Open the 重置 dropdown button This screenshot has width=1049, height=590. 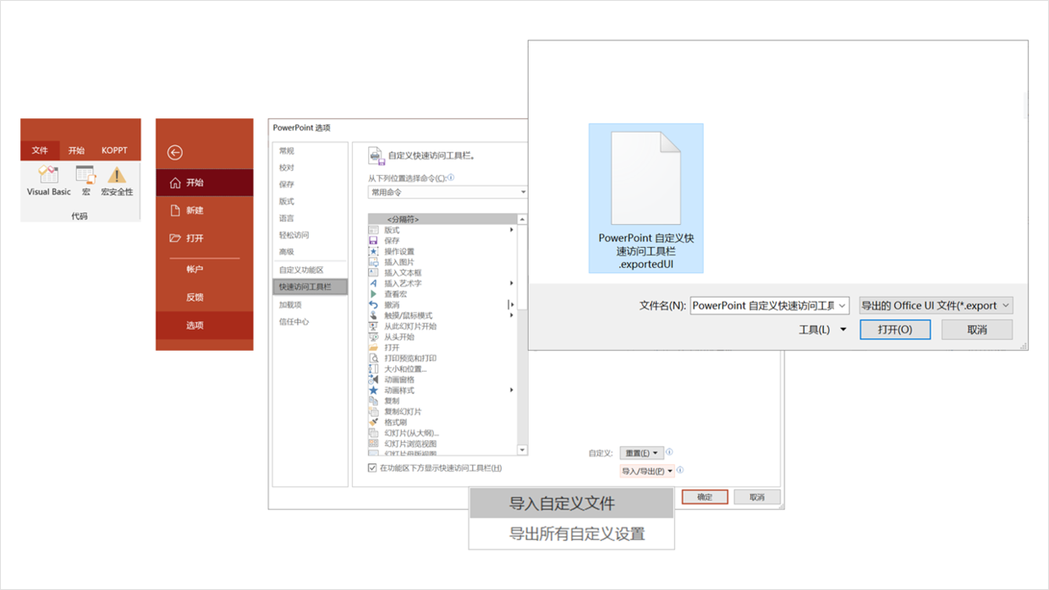[x=641, y=453]
